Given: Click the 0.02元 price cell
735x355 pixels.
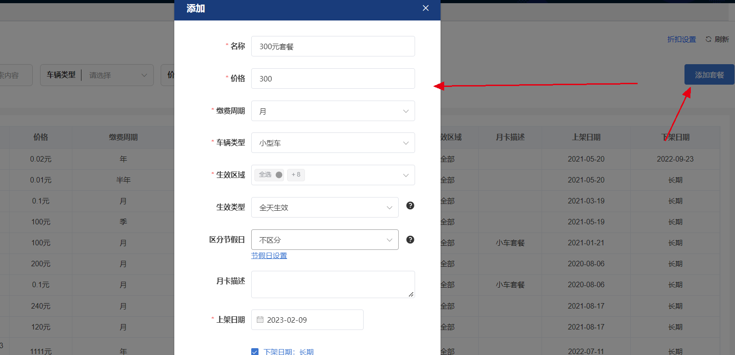Looking at the screenshot, I should point(41,159).
